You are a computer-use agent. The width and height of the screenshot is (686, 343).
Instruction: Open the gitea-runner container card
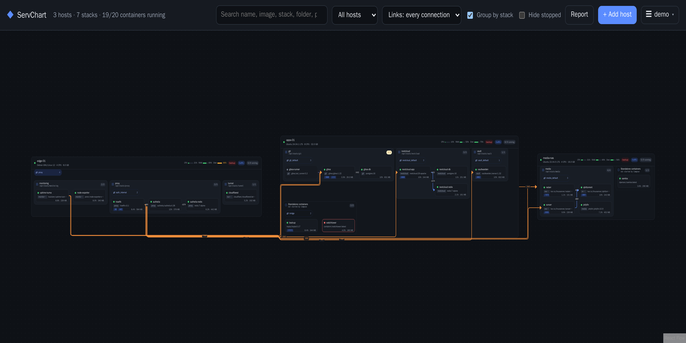click(301, 173)
